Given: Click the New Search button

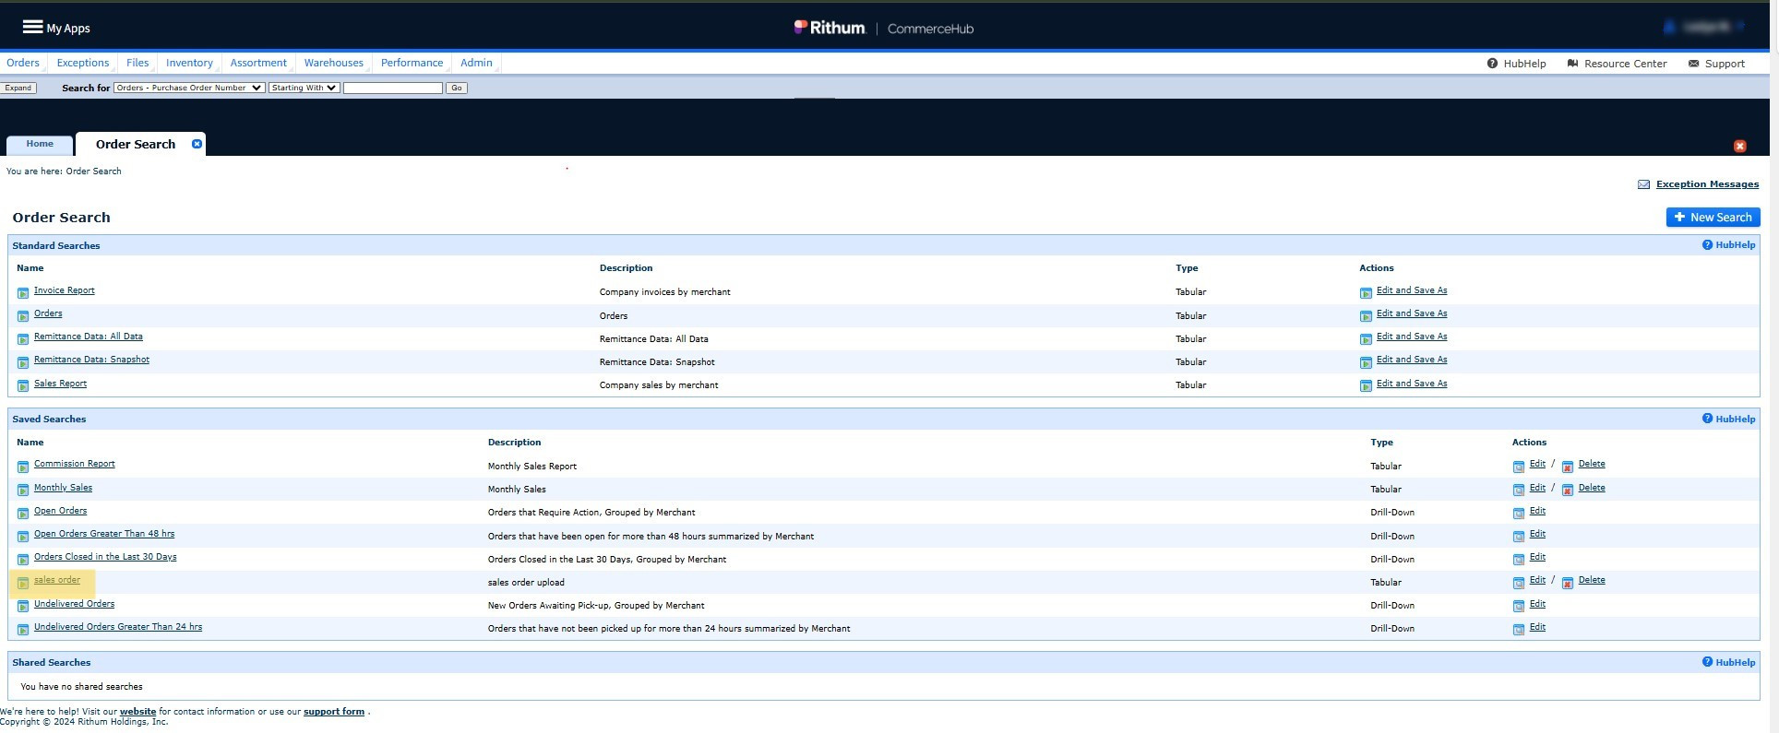Looking at the screenshot, I should [x=1713, y=218].
